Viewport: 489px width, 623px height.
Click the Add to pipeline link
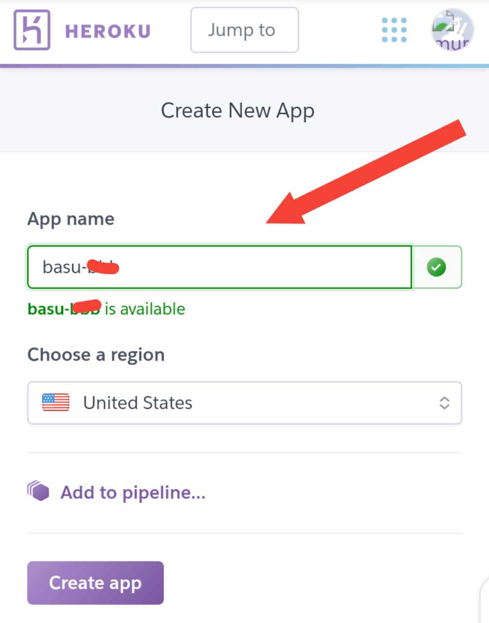(133, 493)
